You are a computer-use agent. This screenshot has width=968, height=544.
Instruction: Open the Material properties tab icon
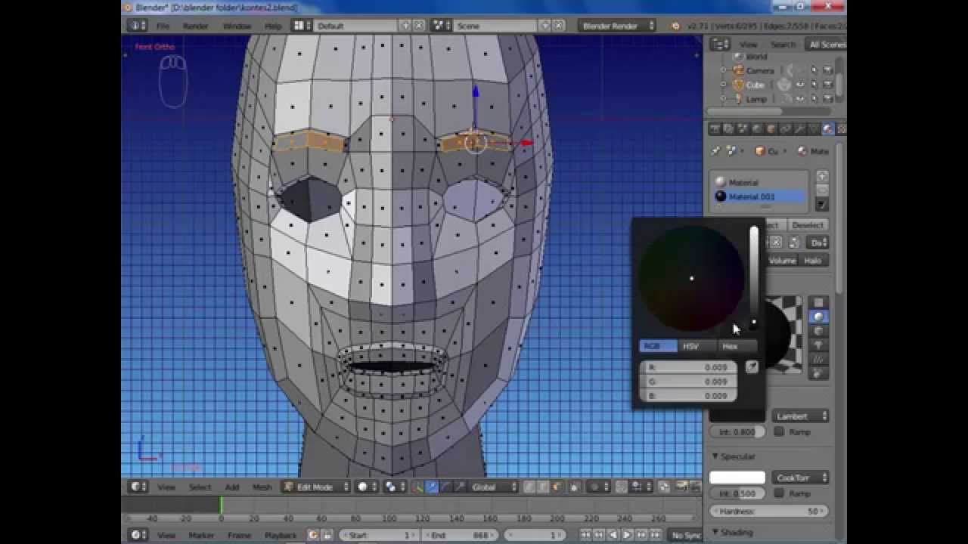click(x=827, y=129)
